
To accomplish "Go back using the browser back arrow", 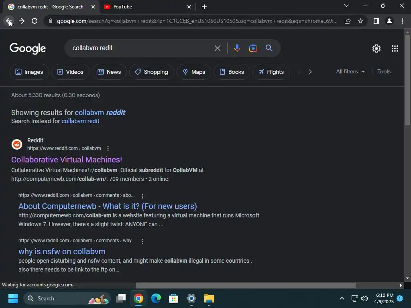I will (9, 21).
